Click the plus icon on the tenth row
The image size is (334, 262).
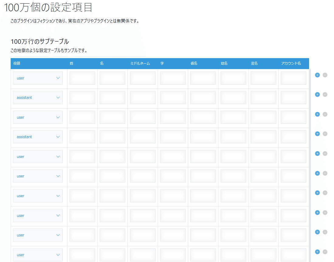(x=317, y=252)
